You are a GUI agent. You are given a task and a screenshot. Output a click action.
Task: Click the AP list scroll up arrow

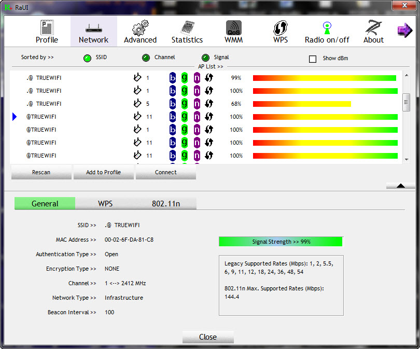tap(407, 76)
